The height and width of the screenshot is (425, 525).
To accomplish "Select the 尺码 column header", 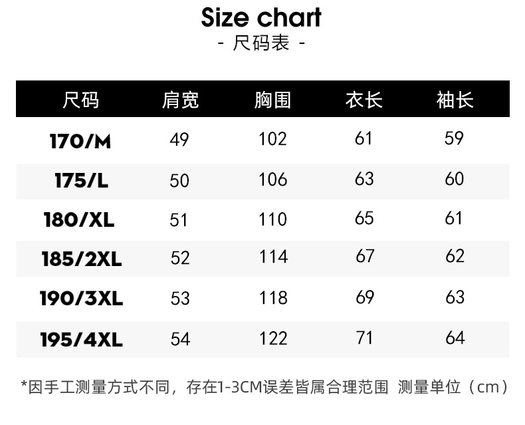I will click(81, 100).
